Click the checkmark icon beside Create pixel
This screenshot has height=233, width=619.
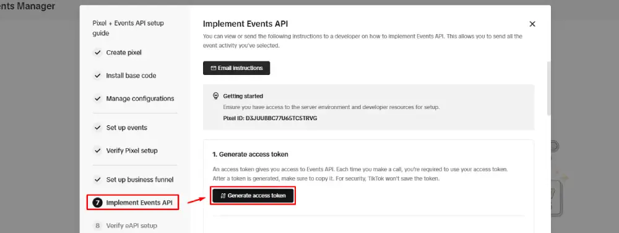tap(98, 53)
